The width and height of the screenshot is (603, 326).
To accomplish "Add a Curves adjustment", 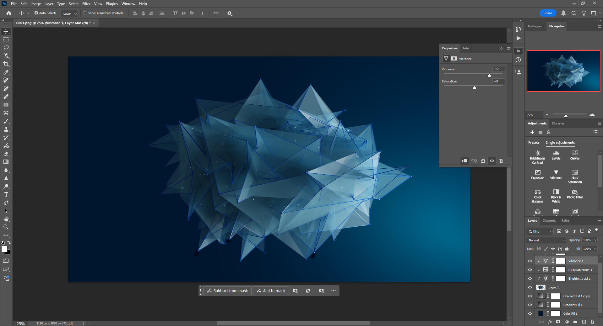I will [x=575, y=155].
